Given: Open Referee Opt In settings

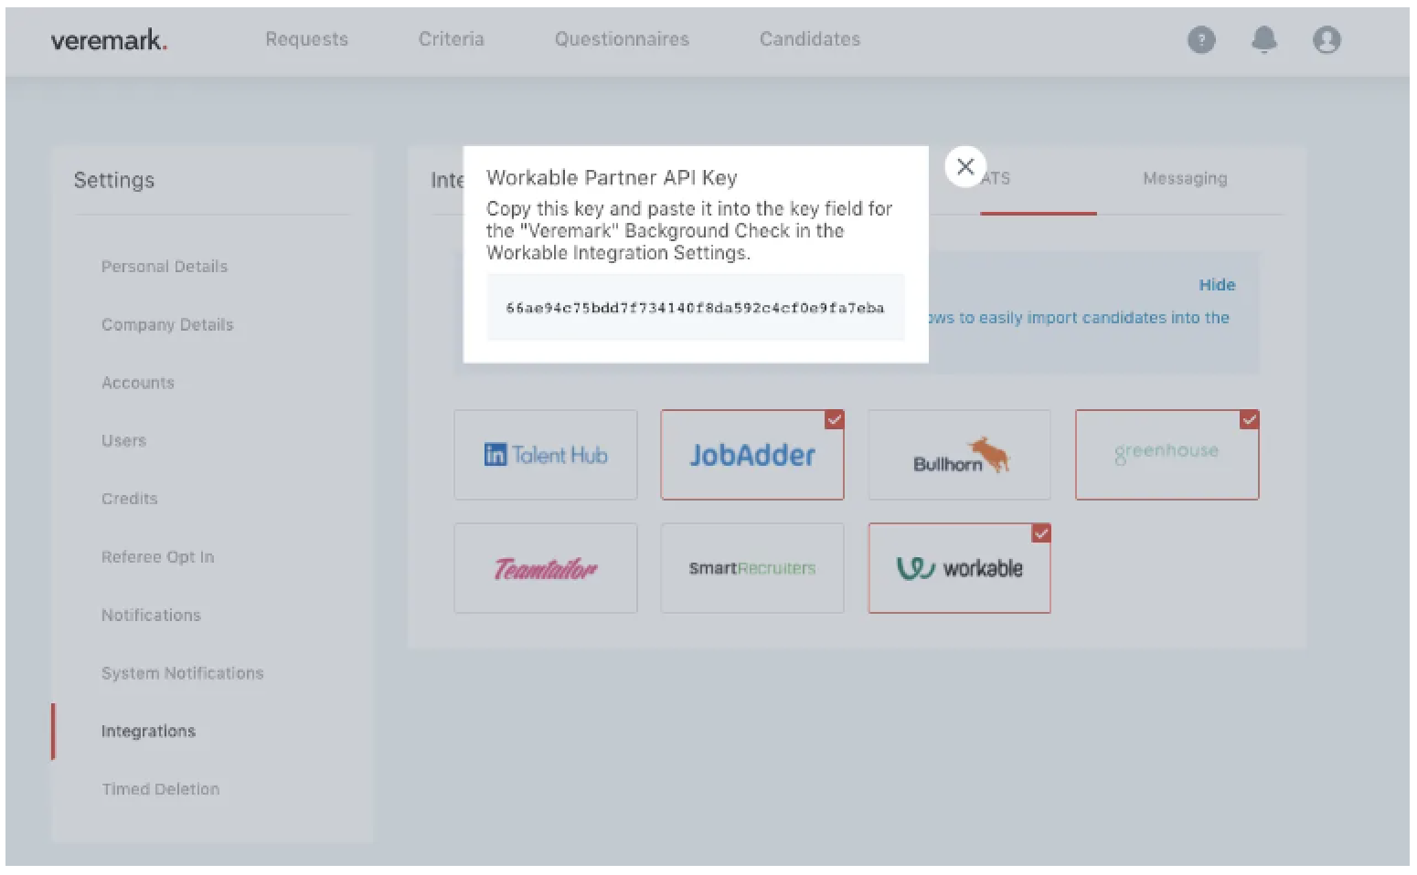Looking at the screenshot, I should (158, 557).
